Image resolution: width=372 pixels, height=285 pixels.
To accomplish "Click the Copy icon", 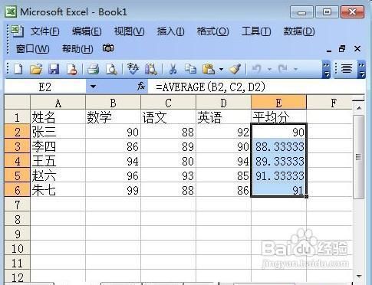I will click(190, 69).
